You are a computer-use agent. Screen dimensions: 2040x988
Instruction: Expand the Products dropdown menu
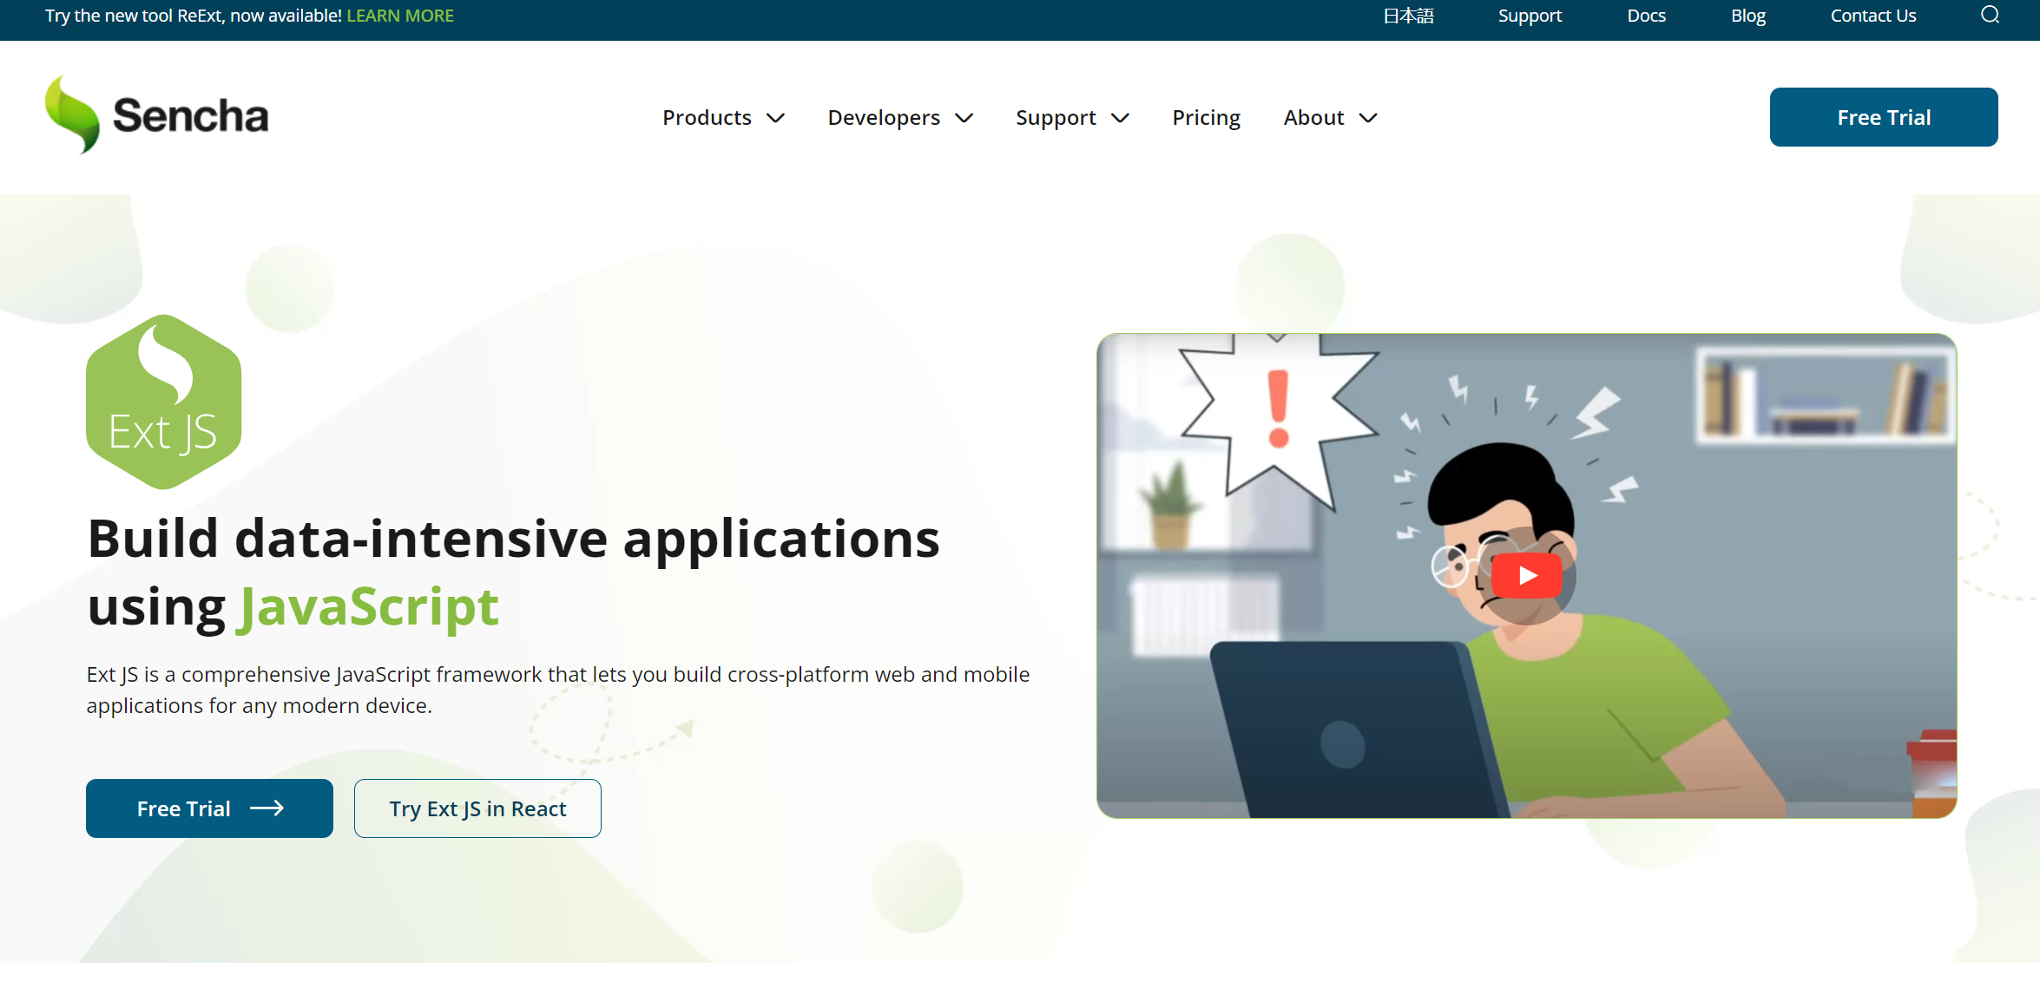(x=722, y=117)
